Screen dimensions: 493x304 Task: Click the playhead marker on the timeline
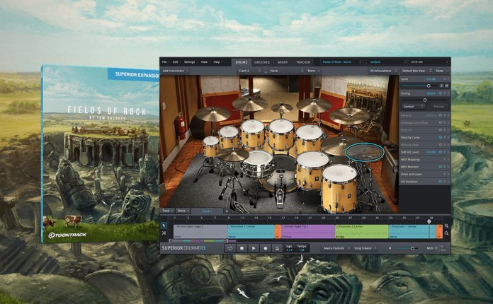tap(429, 221)
